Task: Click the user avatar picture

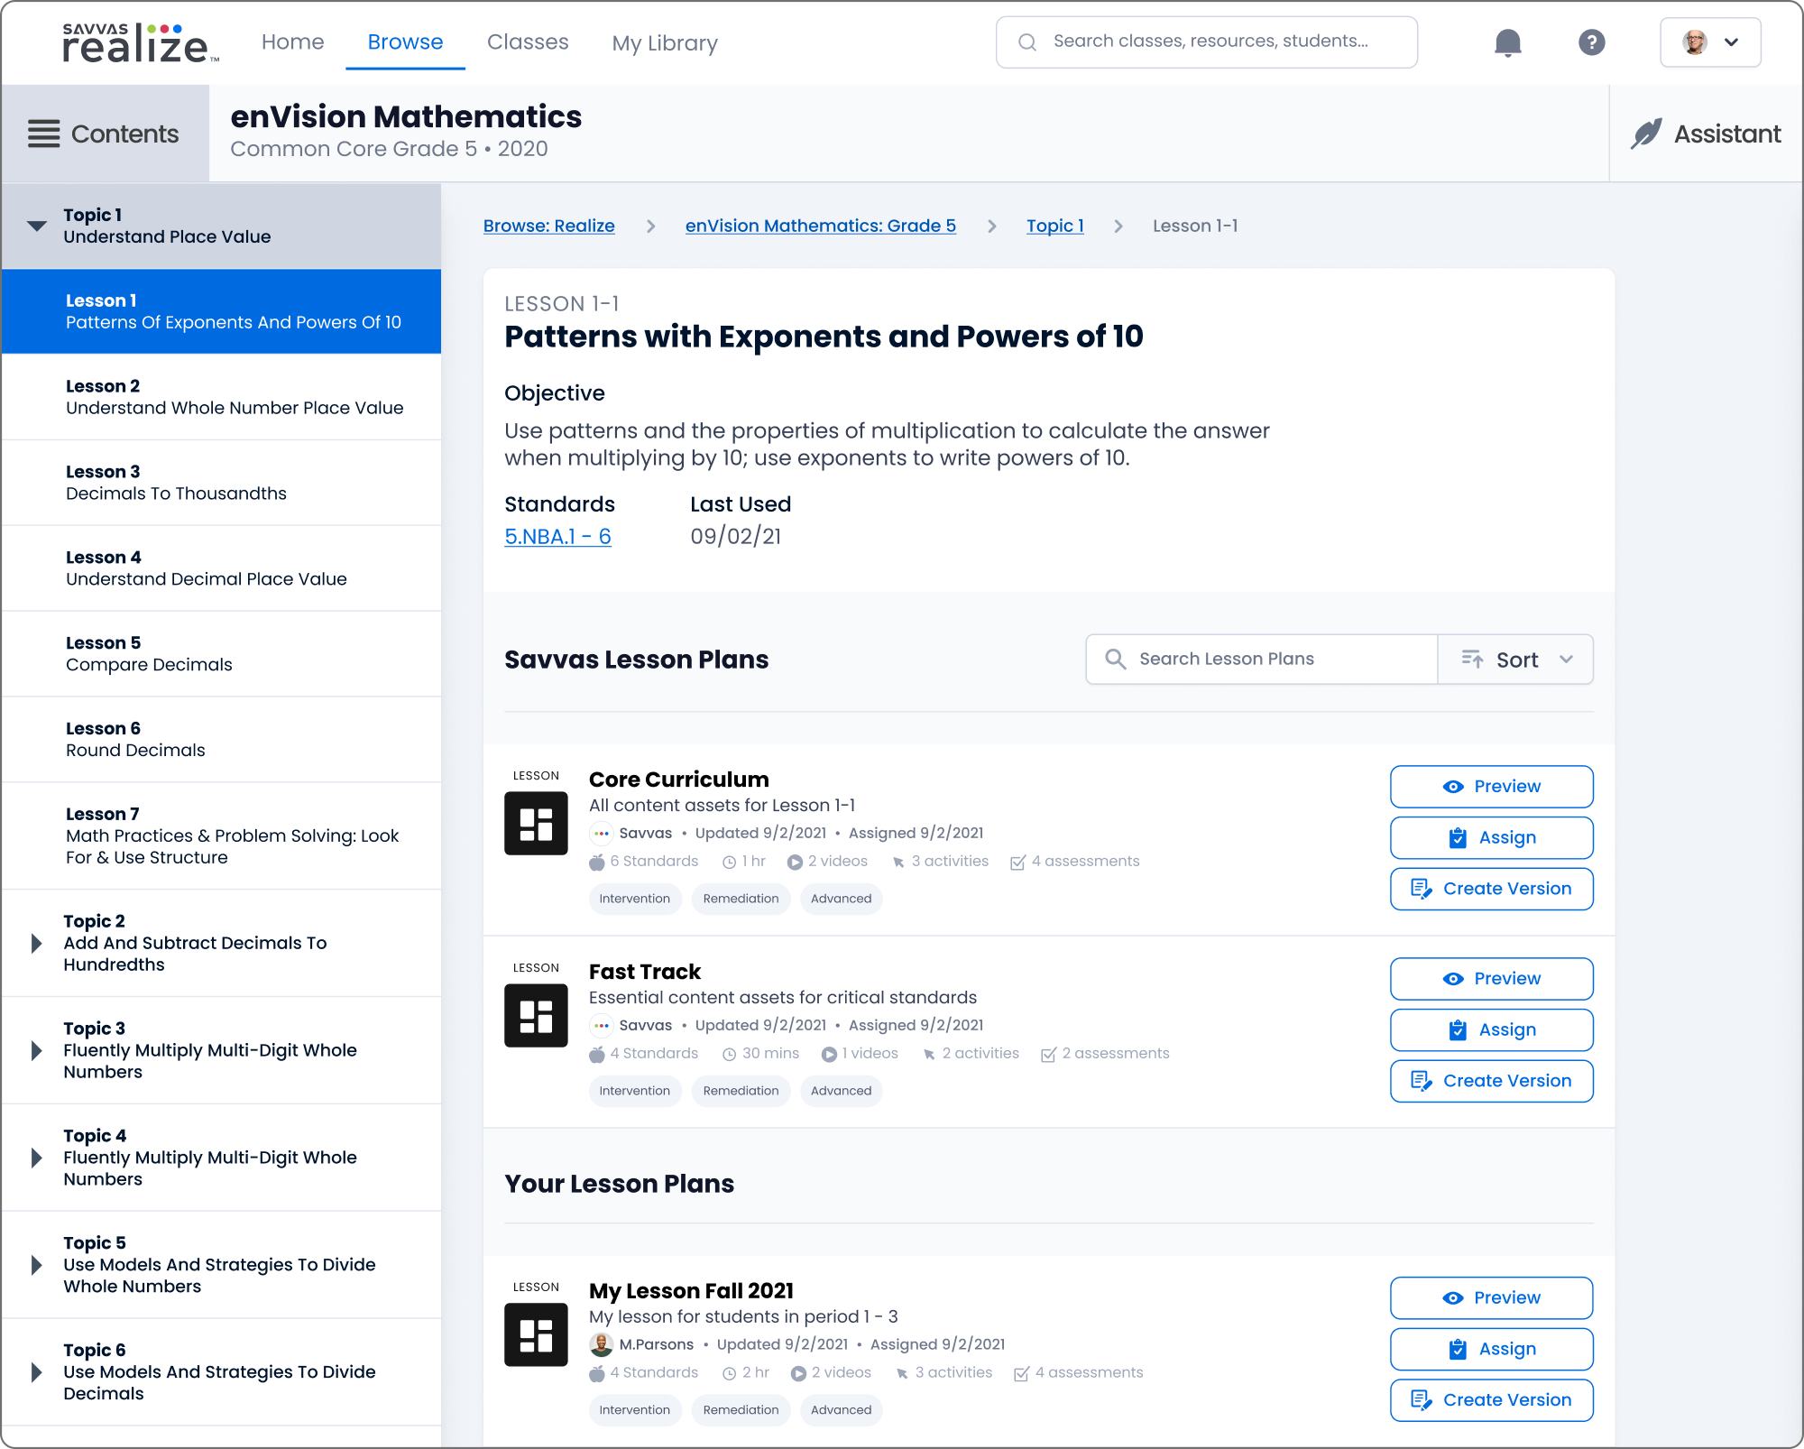Action: click(x=1695, y=42)
